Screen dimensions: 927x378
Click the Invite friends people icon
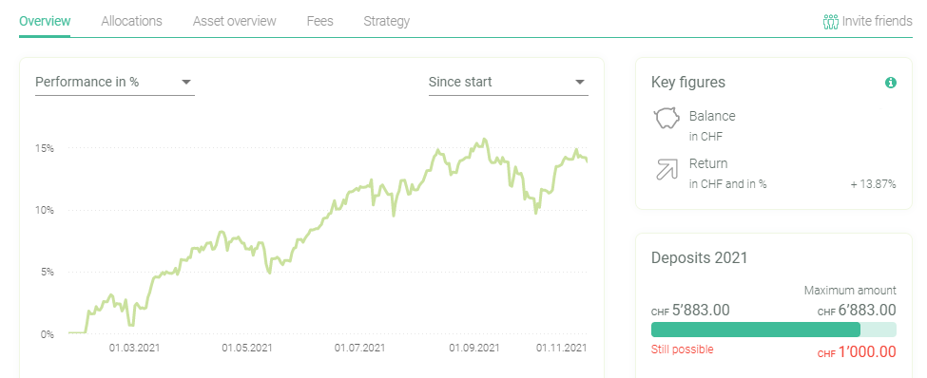[x=831, y=22]
